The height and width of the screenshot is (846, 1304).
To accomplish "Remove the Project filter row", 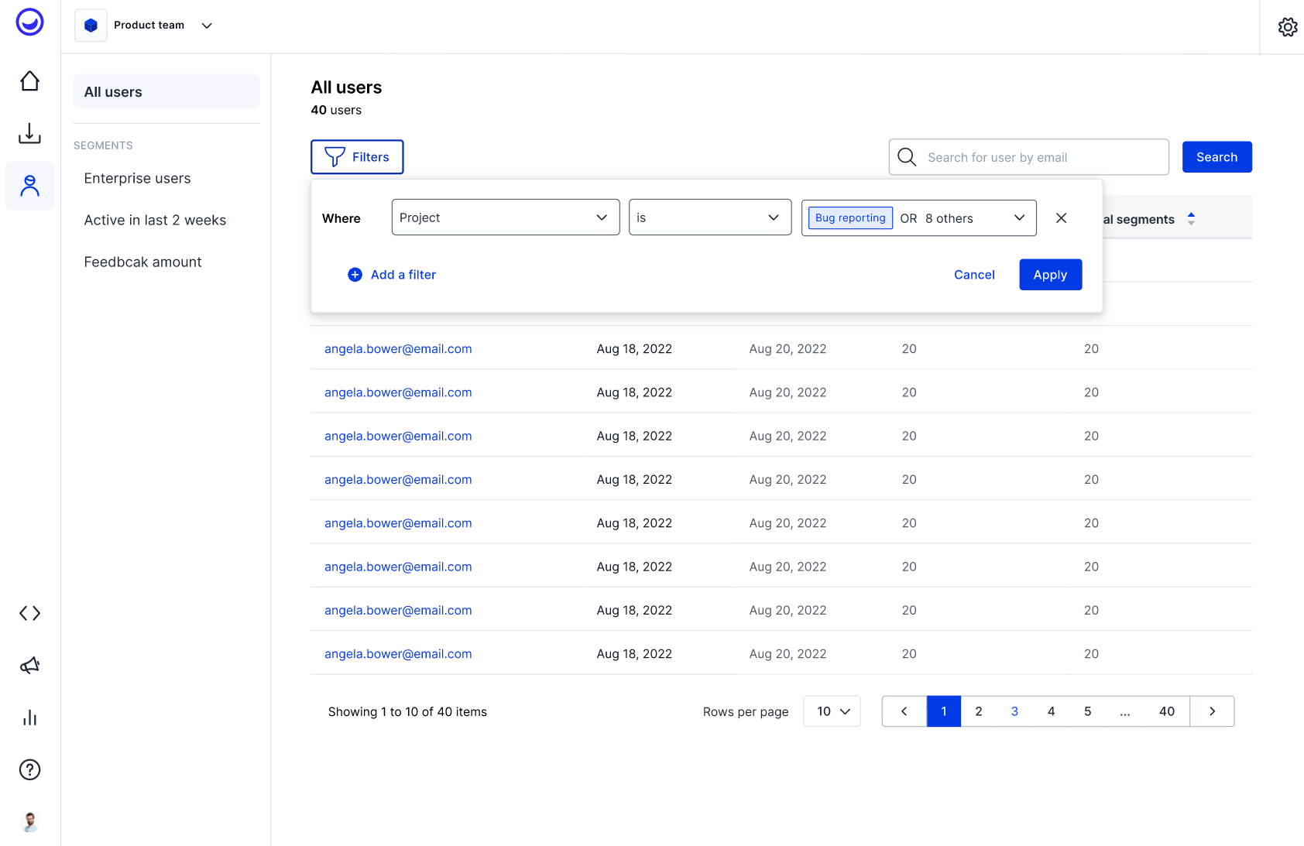I will [x=1062, y=218].
